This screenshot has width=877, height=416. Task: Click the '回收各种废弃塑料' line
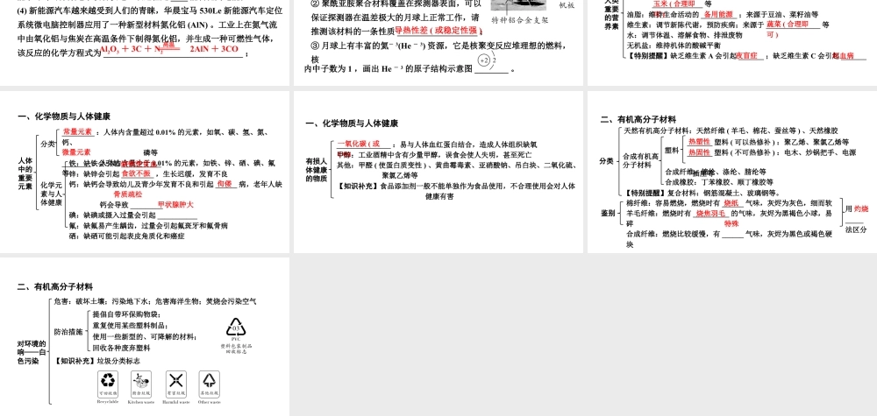click(121, 348)
